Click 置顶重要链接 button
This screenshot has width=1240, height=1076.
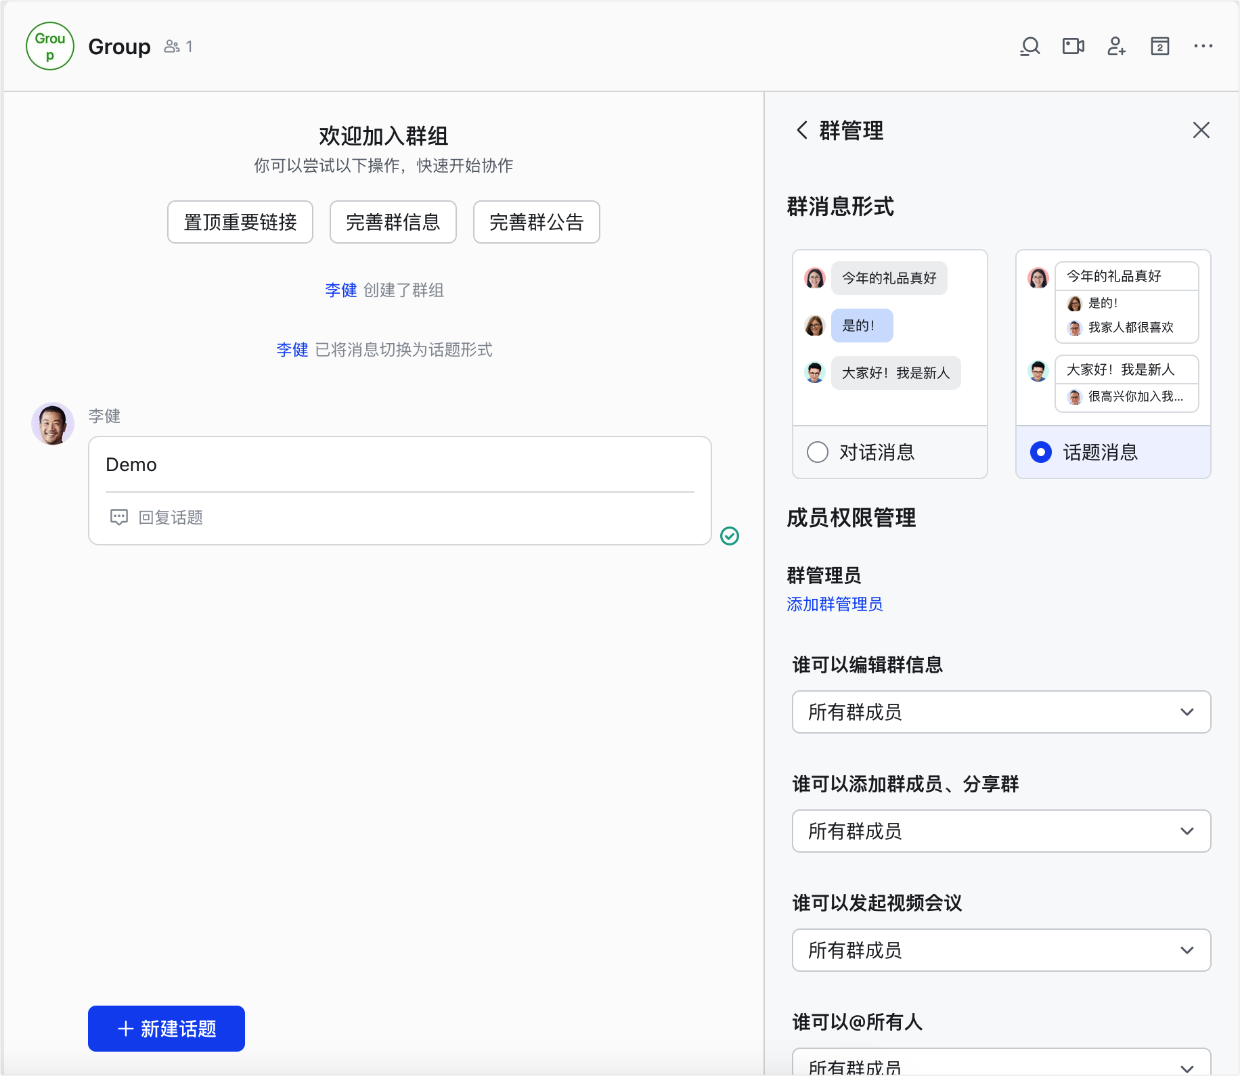coord(240,222)
